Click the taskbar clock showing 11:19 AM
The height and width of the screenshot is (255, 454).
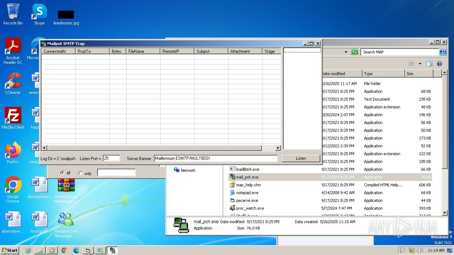(436, 250)
